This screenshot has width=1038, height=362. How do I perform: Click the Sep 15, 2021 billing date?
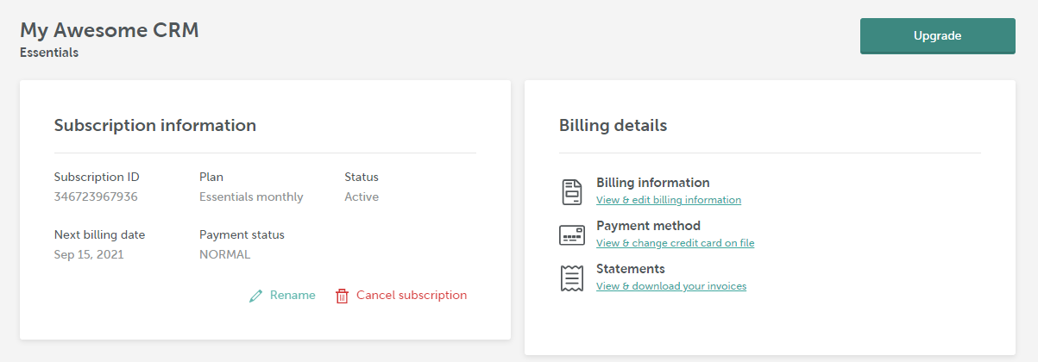click(89, 254)
